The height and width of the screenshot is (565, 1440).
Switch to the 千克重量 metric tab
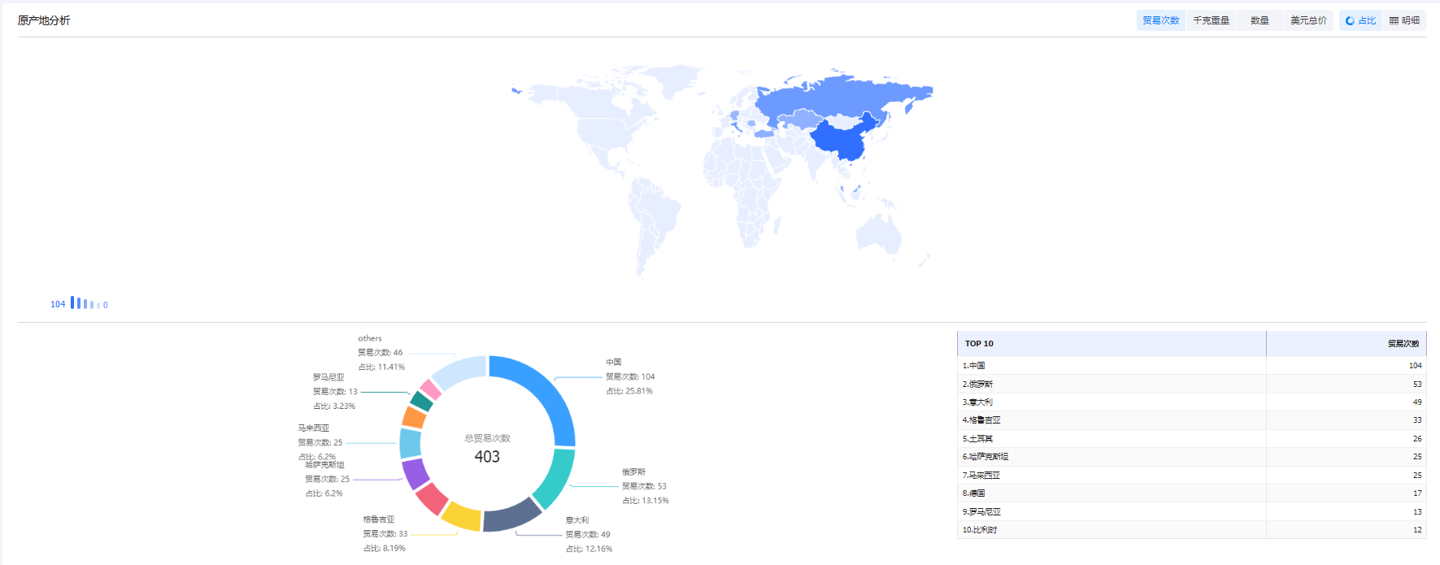point(1211,20)
